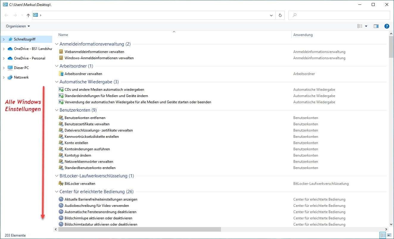Image resolution: width=394 pixels, height=239 pixels.
Task: Collapse the Benutzerkonten (9) section
Action: coord(56,110)
